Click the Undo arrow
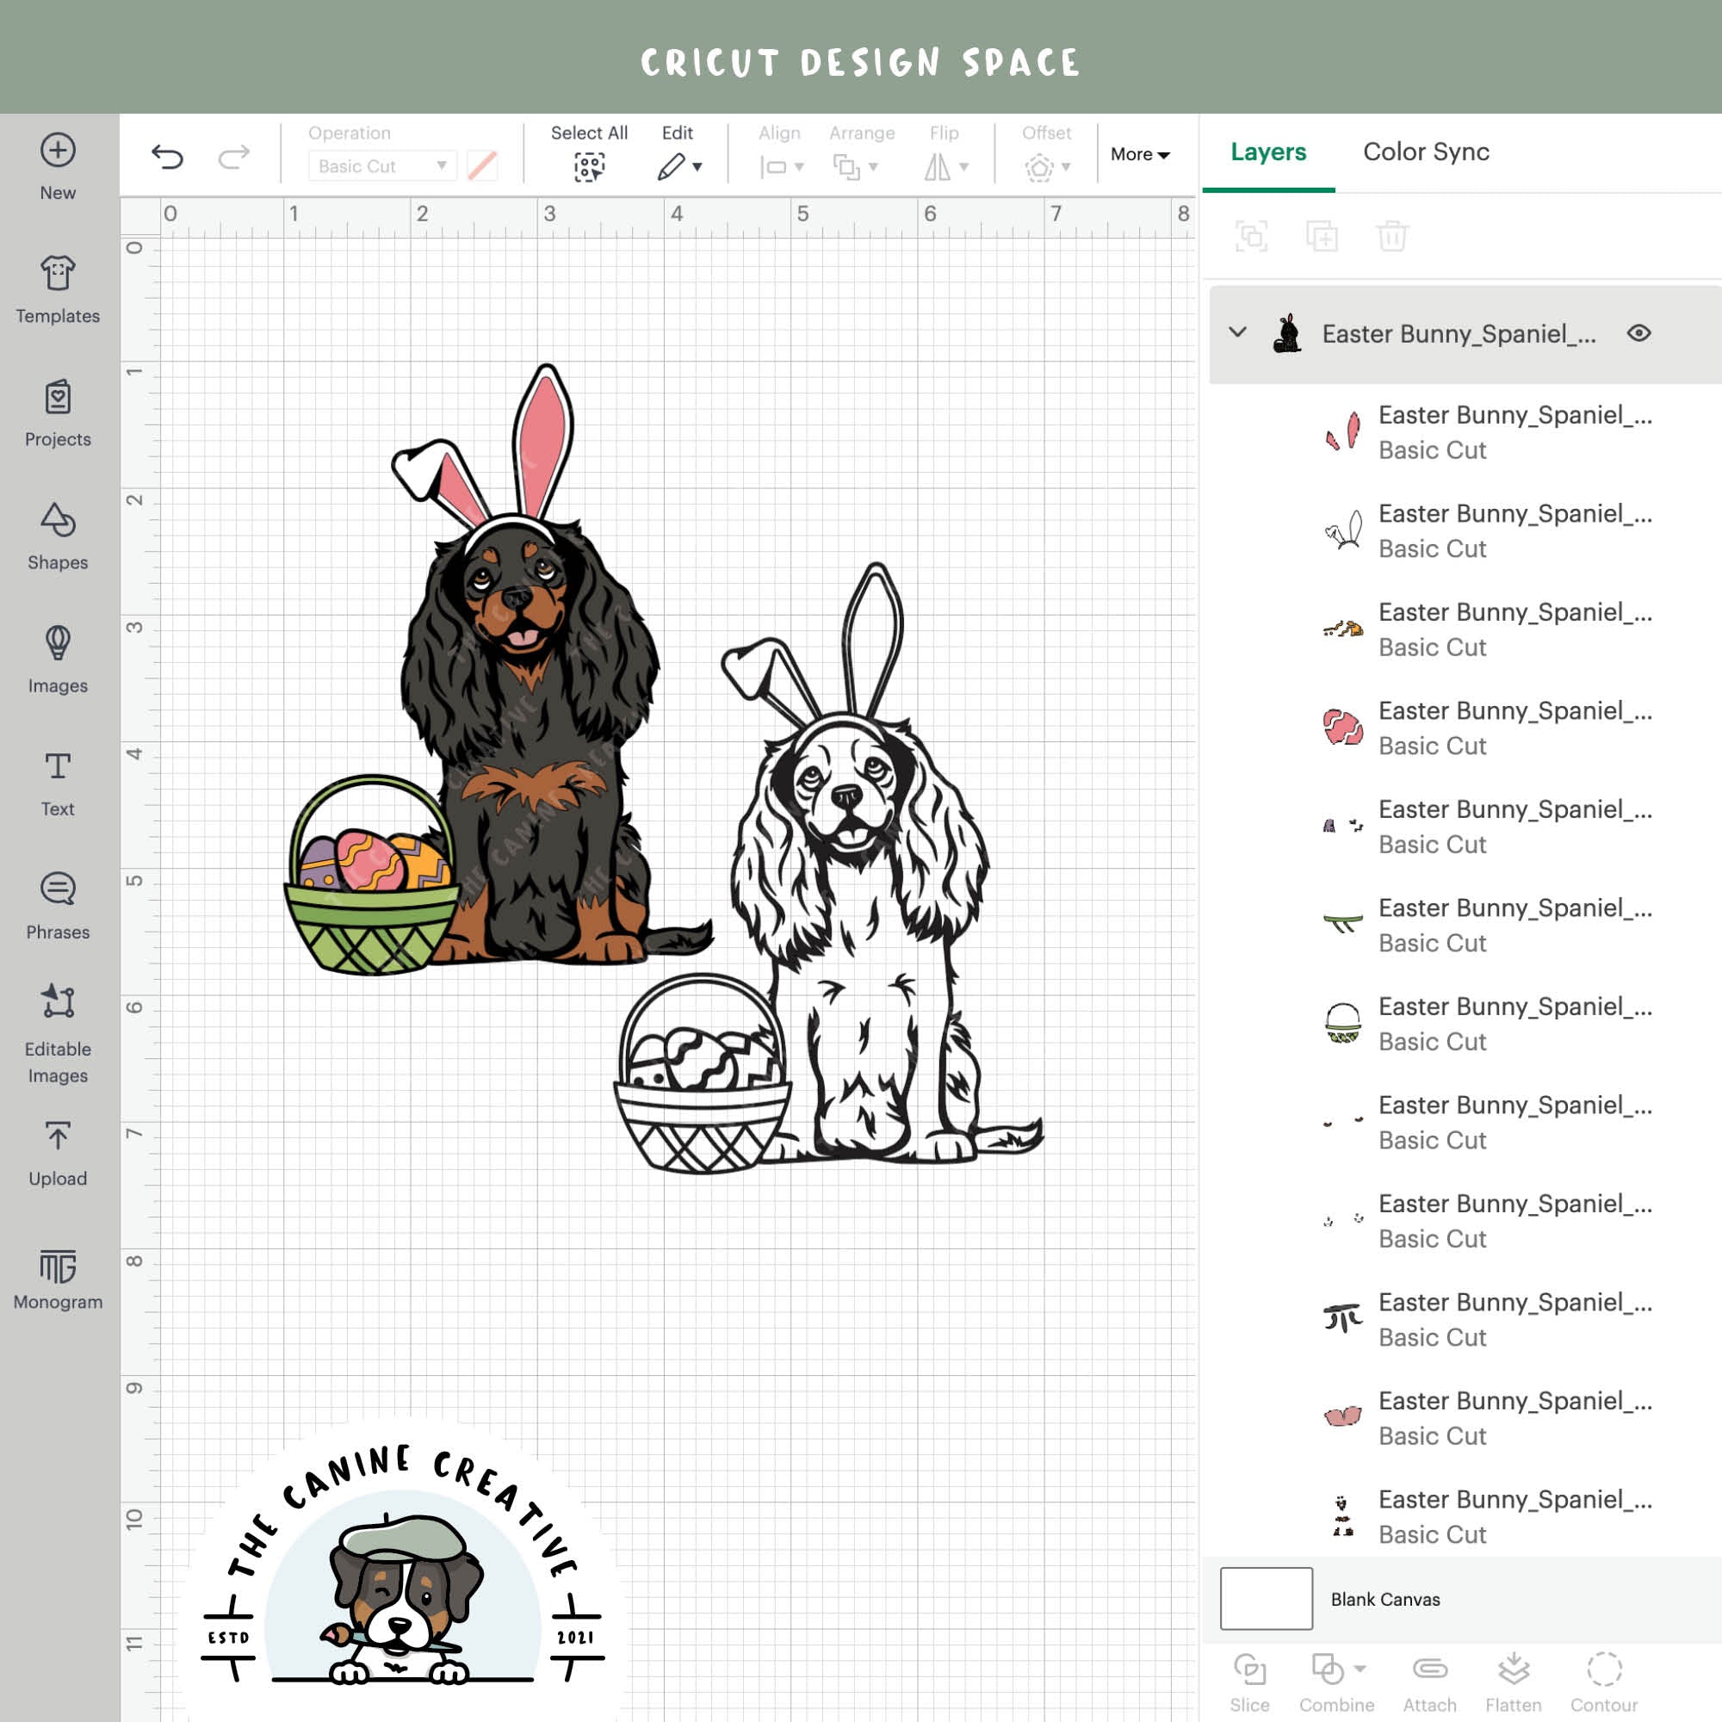Screen dimensions: 1722x1722 pyautogui.click(x=168, y=154)
